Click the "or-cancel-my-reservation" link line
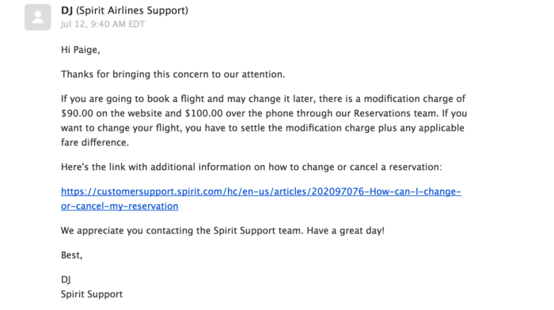 (x=120, y=206)
